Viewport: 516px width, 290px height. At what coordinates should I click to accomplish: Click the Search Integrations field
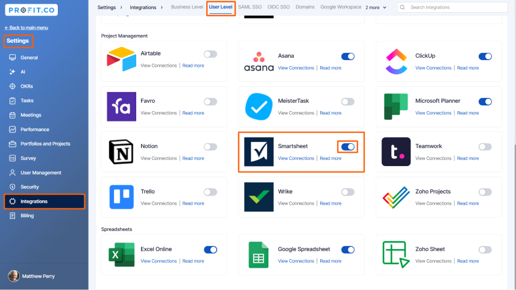[x=453, y=7]
